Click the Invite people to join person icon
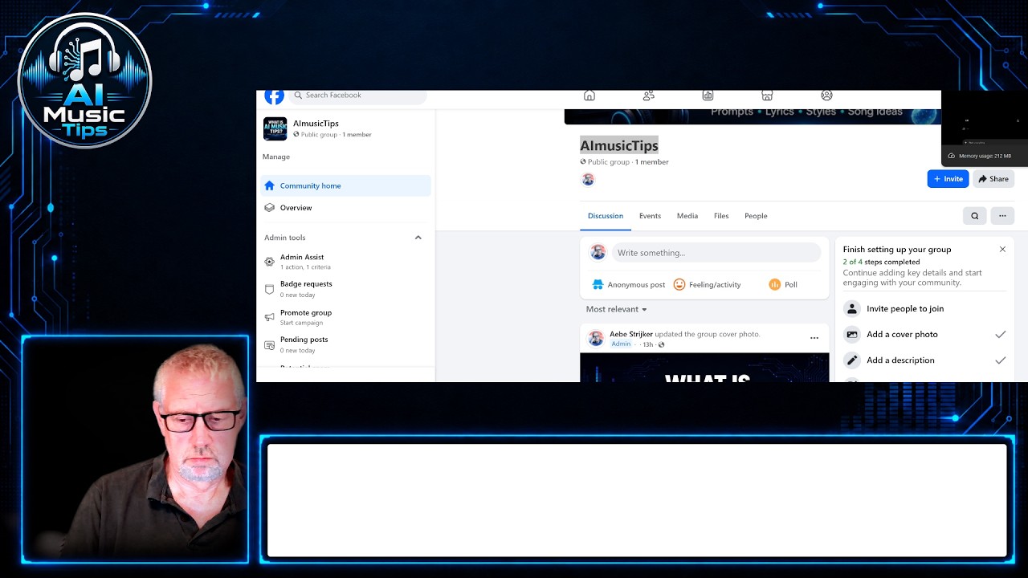 852,308
